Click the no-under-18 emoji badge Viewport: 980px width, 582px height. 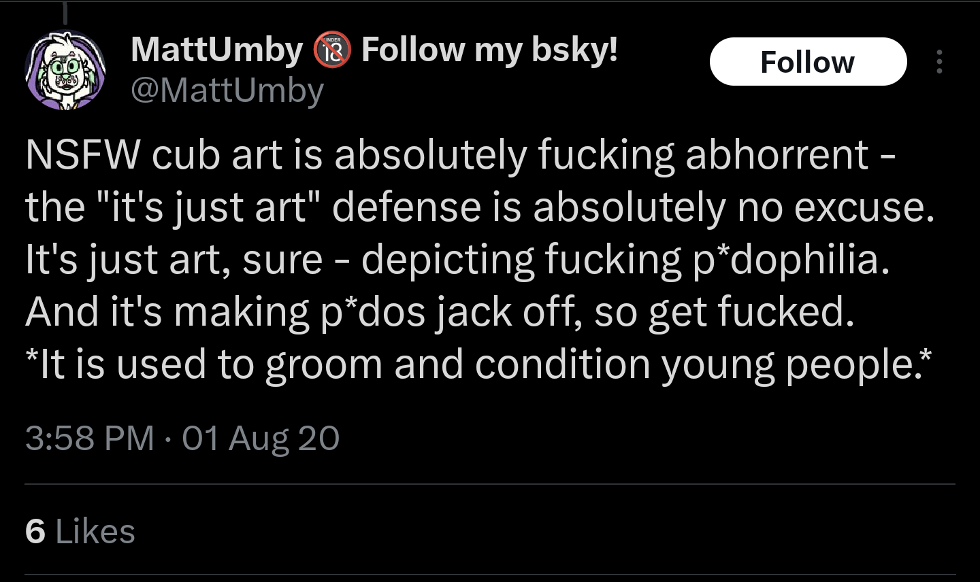coord(332,50)
